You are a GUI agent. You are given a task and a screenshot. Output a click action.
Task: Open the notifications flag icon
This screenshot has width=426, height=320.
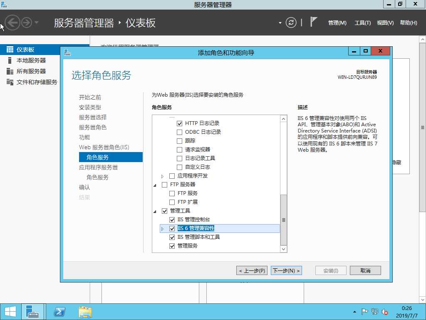(x=313, y=22)
